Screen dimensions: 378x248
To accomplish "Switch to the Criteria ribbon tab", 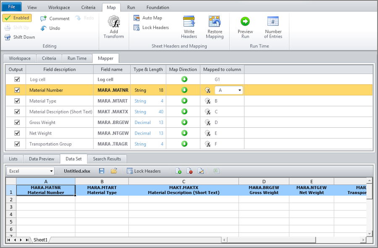I will (x=88, y=8).
